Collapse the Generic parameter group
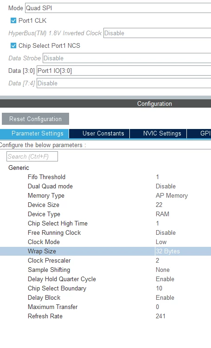 (19, 168)
